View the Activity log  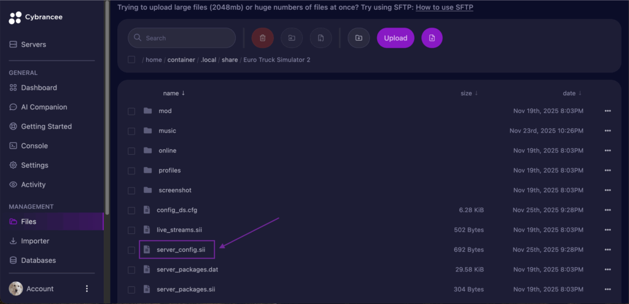click(27, 185)
